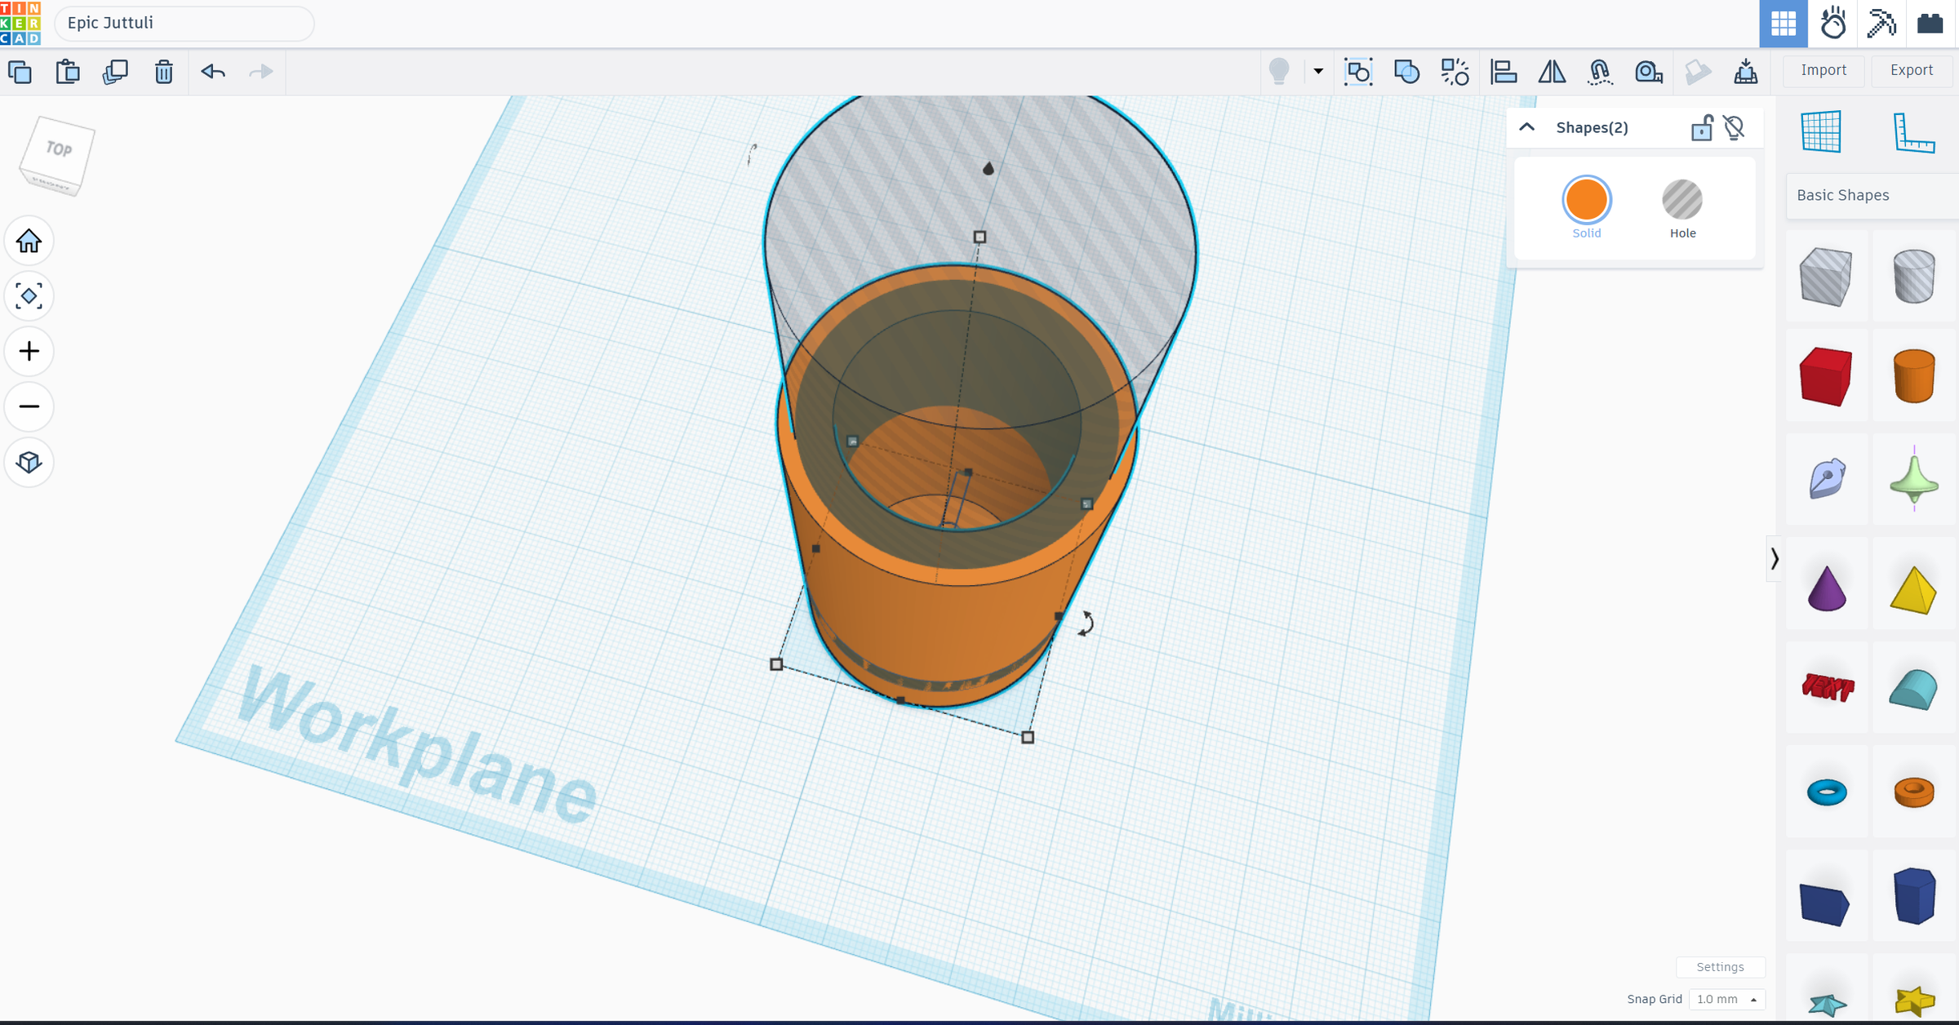Hide selected shapes lightbulb in inspector
The height and width of the screenshot is (1025, 1959).
[1735, 128]
